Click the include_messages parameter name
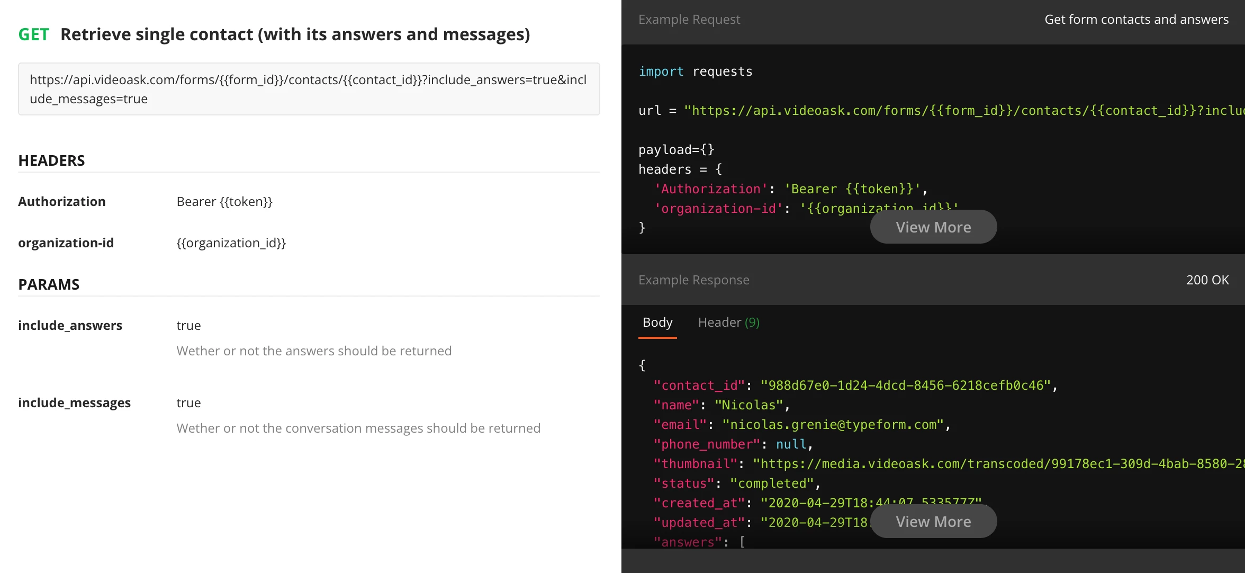 pyautogui.click(x=75, y=403)
